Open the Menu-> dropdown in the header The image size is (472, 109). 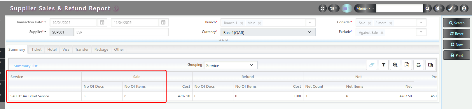point(365,8)
